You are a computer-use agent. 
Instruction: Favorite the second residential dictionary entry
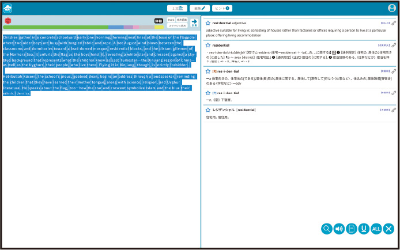pos(208,45)
